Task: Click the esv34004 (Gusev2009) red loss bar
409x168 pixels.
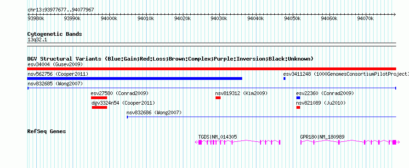Action: (x=211, y=69)
